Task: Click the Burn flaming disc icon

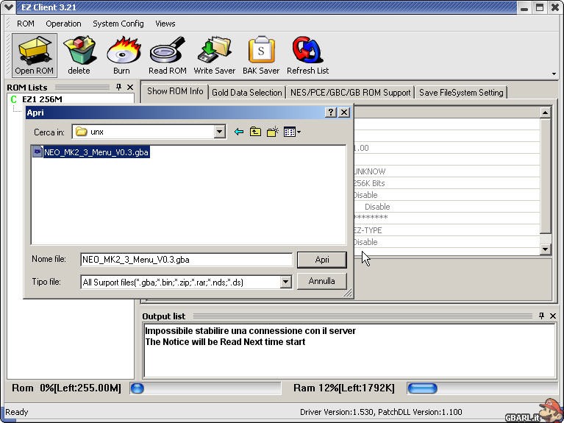Action: [122, 55]
